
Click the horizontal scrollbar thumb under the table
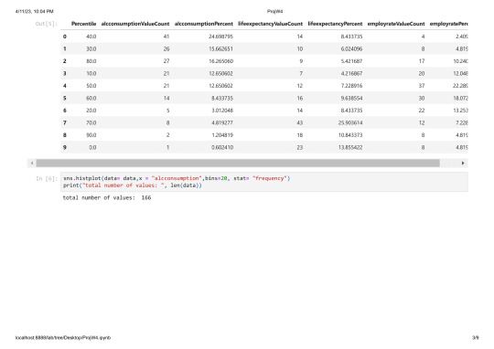(238, 163)
